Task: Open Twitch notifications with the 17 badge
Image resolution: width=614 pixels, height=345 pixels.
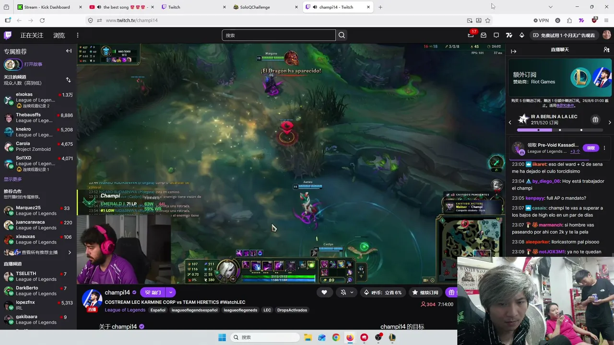Action: point(471,35)
